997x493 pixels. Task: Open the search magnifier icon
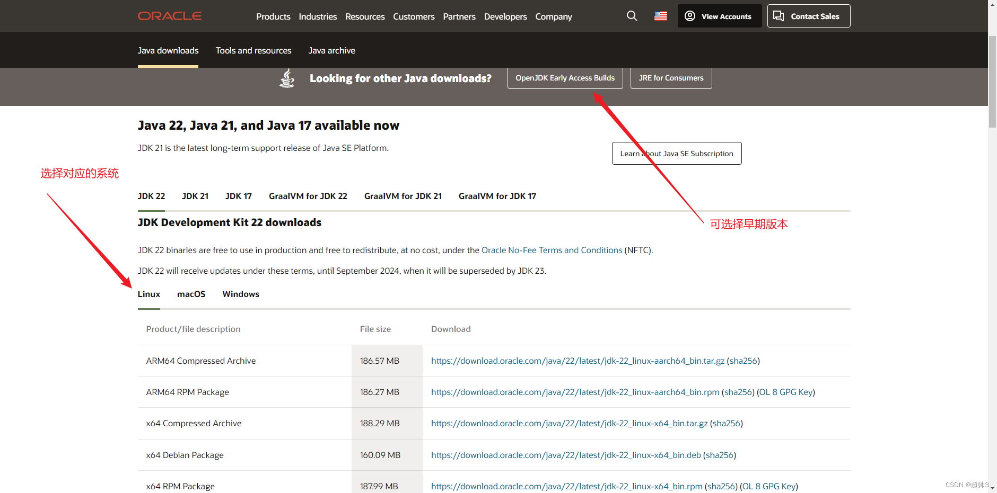(632, 16)
